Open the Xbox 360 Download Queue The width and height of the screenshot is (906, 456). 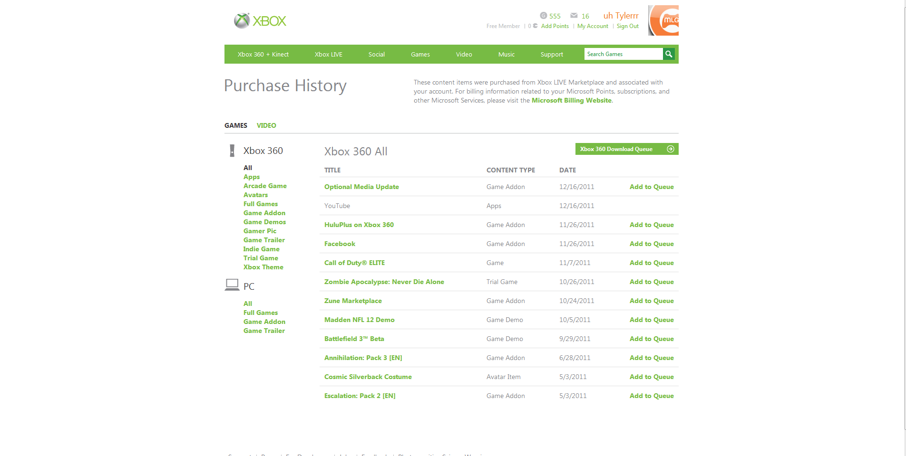click(627, 149)
